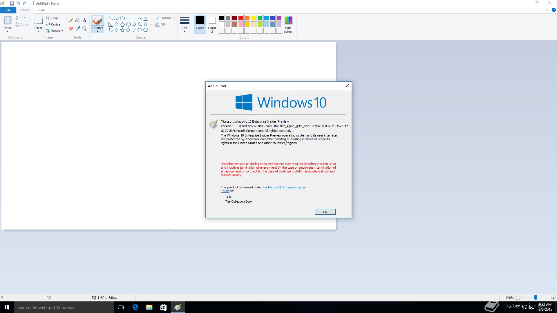This screenshot has width=557, height=313.
Task: Open File Explorer from the taskbar
Action: pyautogui.click(x=149, y=307)
